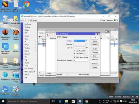139x104 pixels.
Task: Toggle the Safe Mode button
Action: pos(33,20)
